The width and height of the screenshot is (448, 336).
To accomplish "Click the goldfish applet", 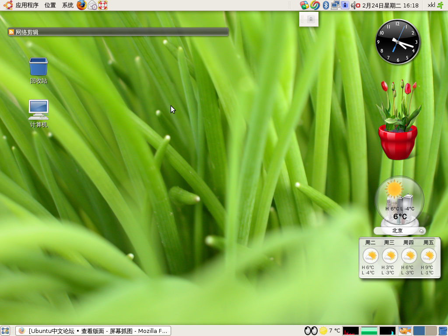I will (405, 331).
